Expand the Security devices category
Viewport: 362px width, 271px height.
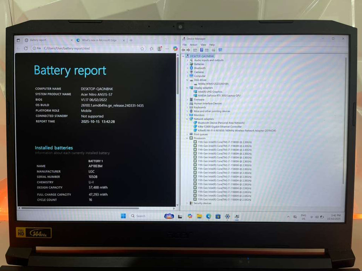point(187,203)
